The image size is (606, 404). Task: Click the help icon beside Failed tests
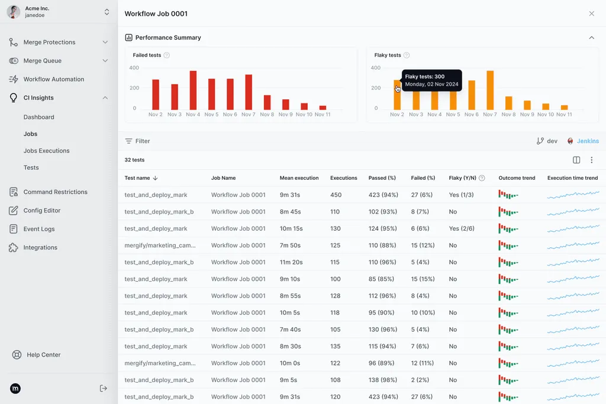pyautogui.click(x=167, y=55)
